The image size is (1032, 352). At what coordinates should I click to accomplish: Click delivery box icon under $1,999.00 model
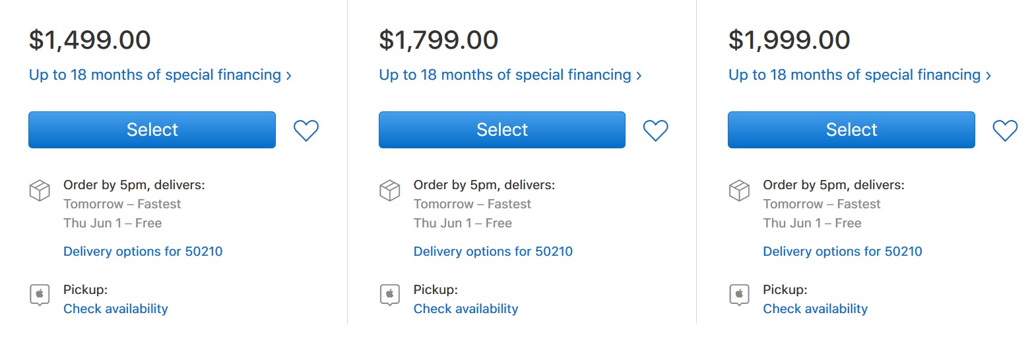(739, 191)
